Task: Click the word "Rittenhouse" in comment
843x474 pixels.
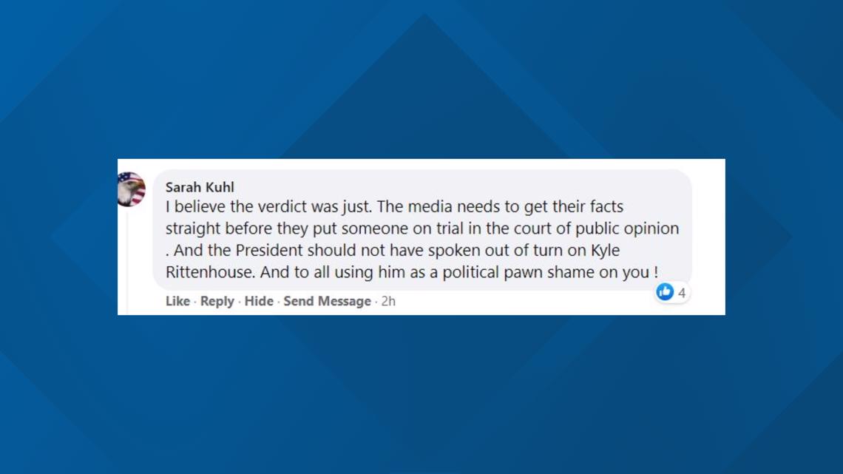Action: (210, 272)
